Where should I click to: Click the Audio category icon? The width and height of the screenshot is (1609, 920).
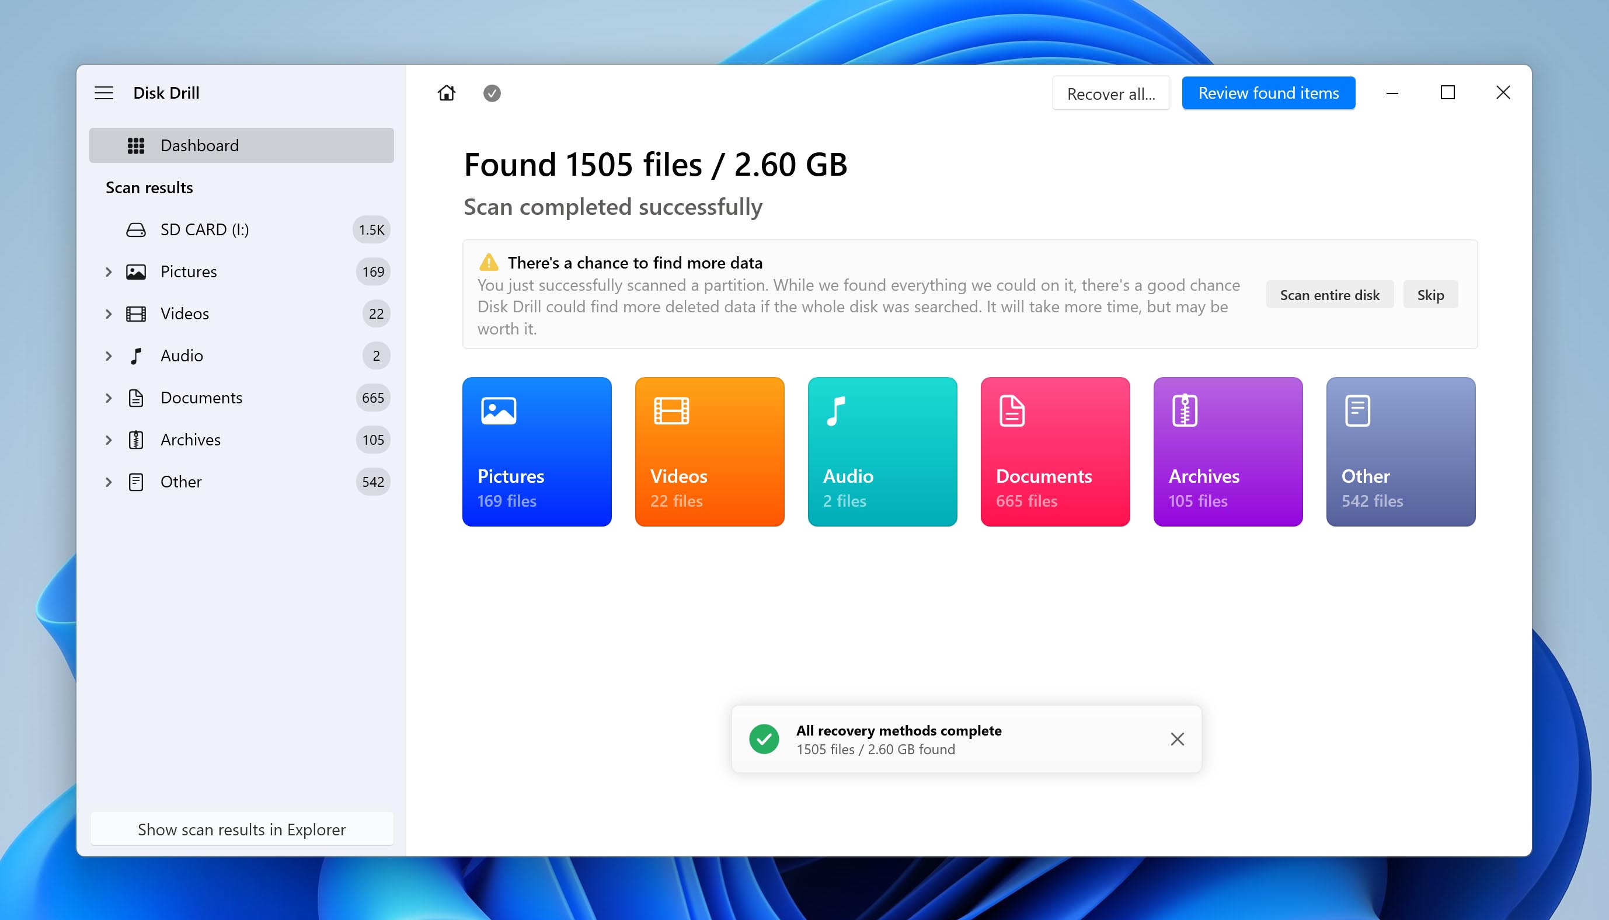click(x=835, y=409)
